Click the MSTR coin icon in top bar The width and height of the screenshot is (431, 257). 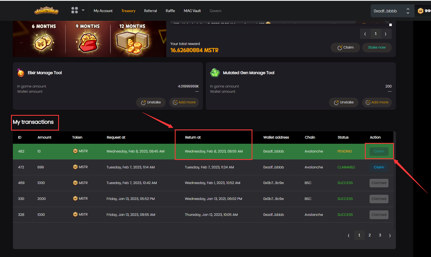point(421,11)
